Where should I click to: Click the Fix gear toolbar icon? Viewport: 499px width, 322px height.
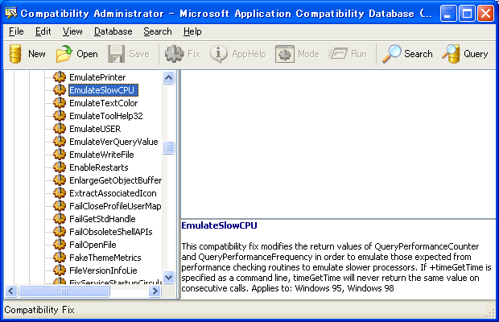[x=174, y=54]
